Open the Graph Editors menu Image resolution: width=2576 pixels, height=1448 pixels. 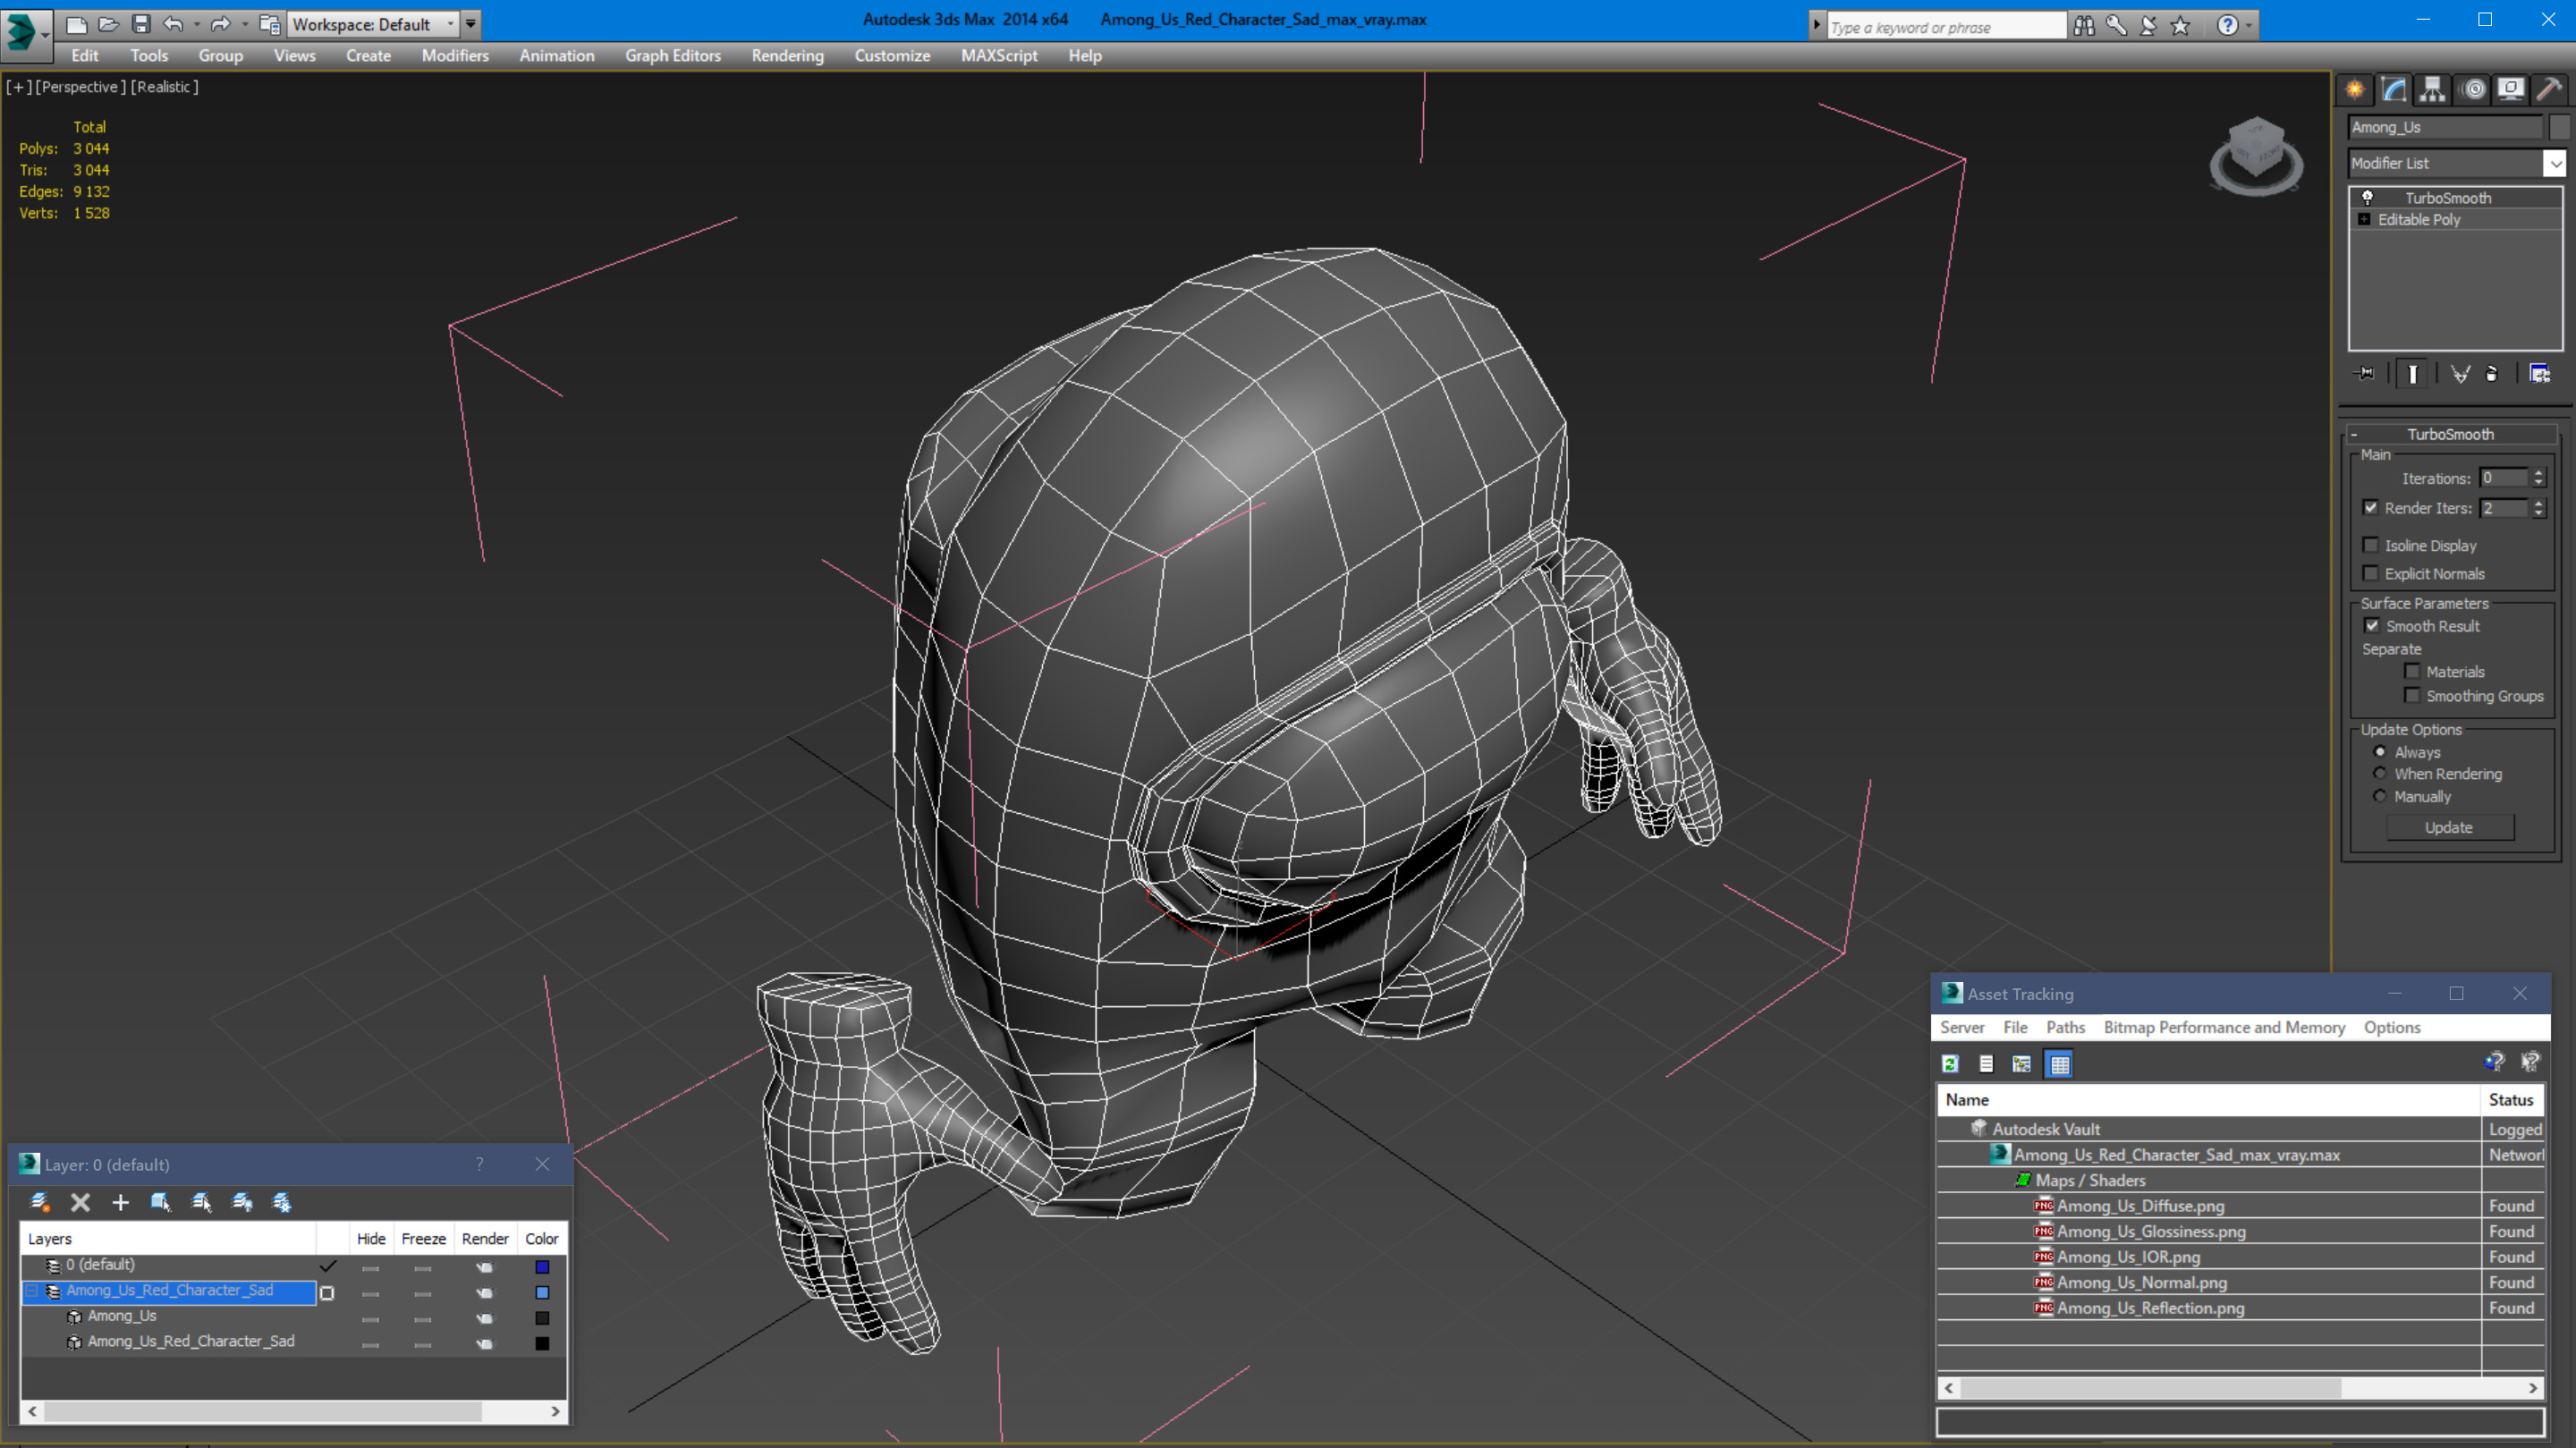coord(673,56)
